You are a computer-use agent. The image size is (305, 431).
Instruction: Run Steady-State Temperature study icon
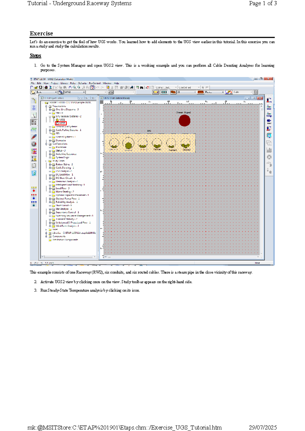[x=269, y=100]
